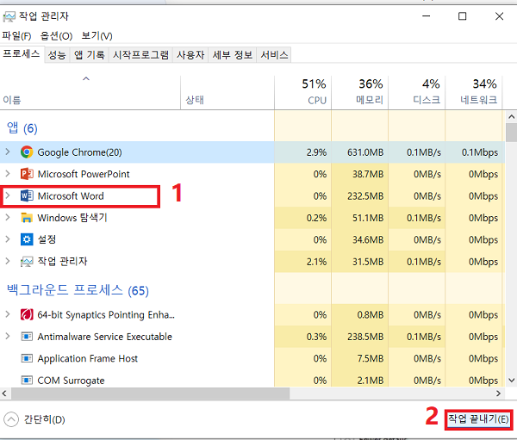Switch to the 서비스 tab
The image size is (517, 440).
pos(274,55)
